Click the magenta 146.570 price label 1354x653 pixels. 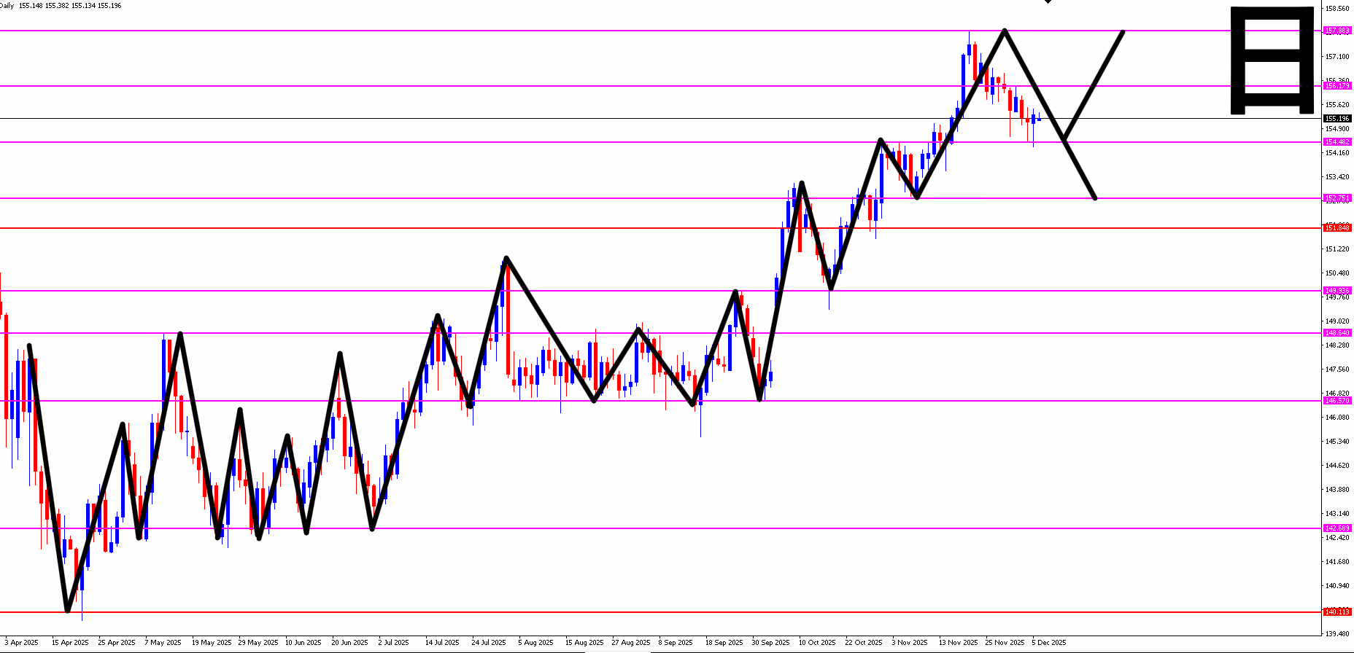coord(1337,401)
